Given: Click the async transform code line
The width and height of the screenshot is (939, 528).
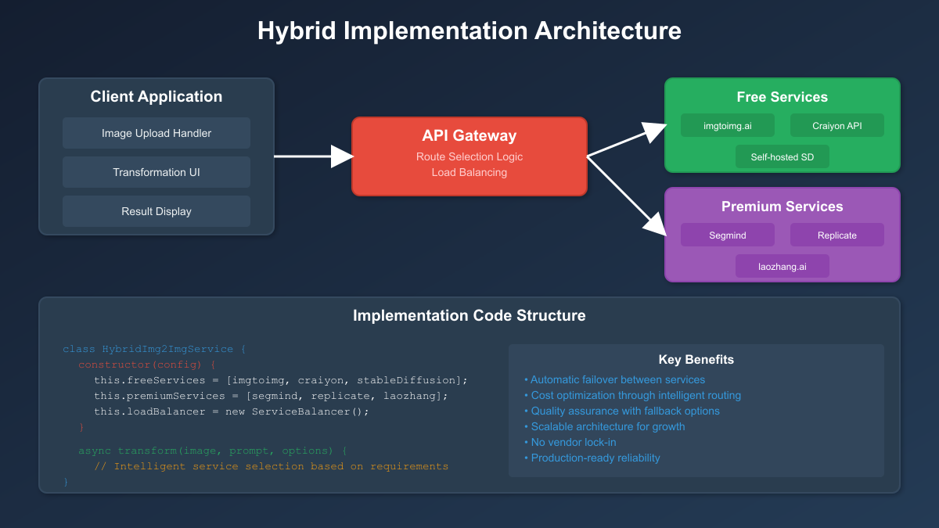Looking at the screenshot, I should coord(212,451).
